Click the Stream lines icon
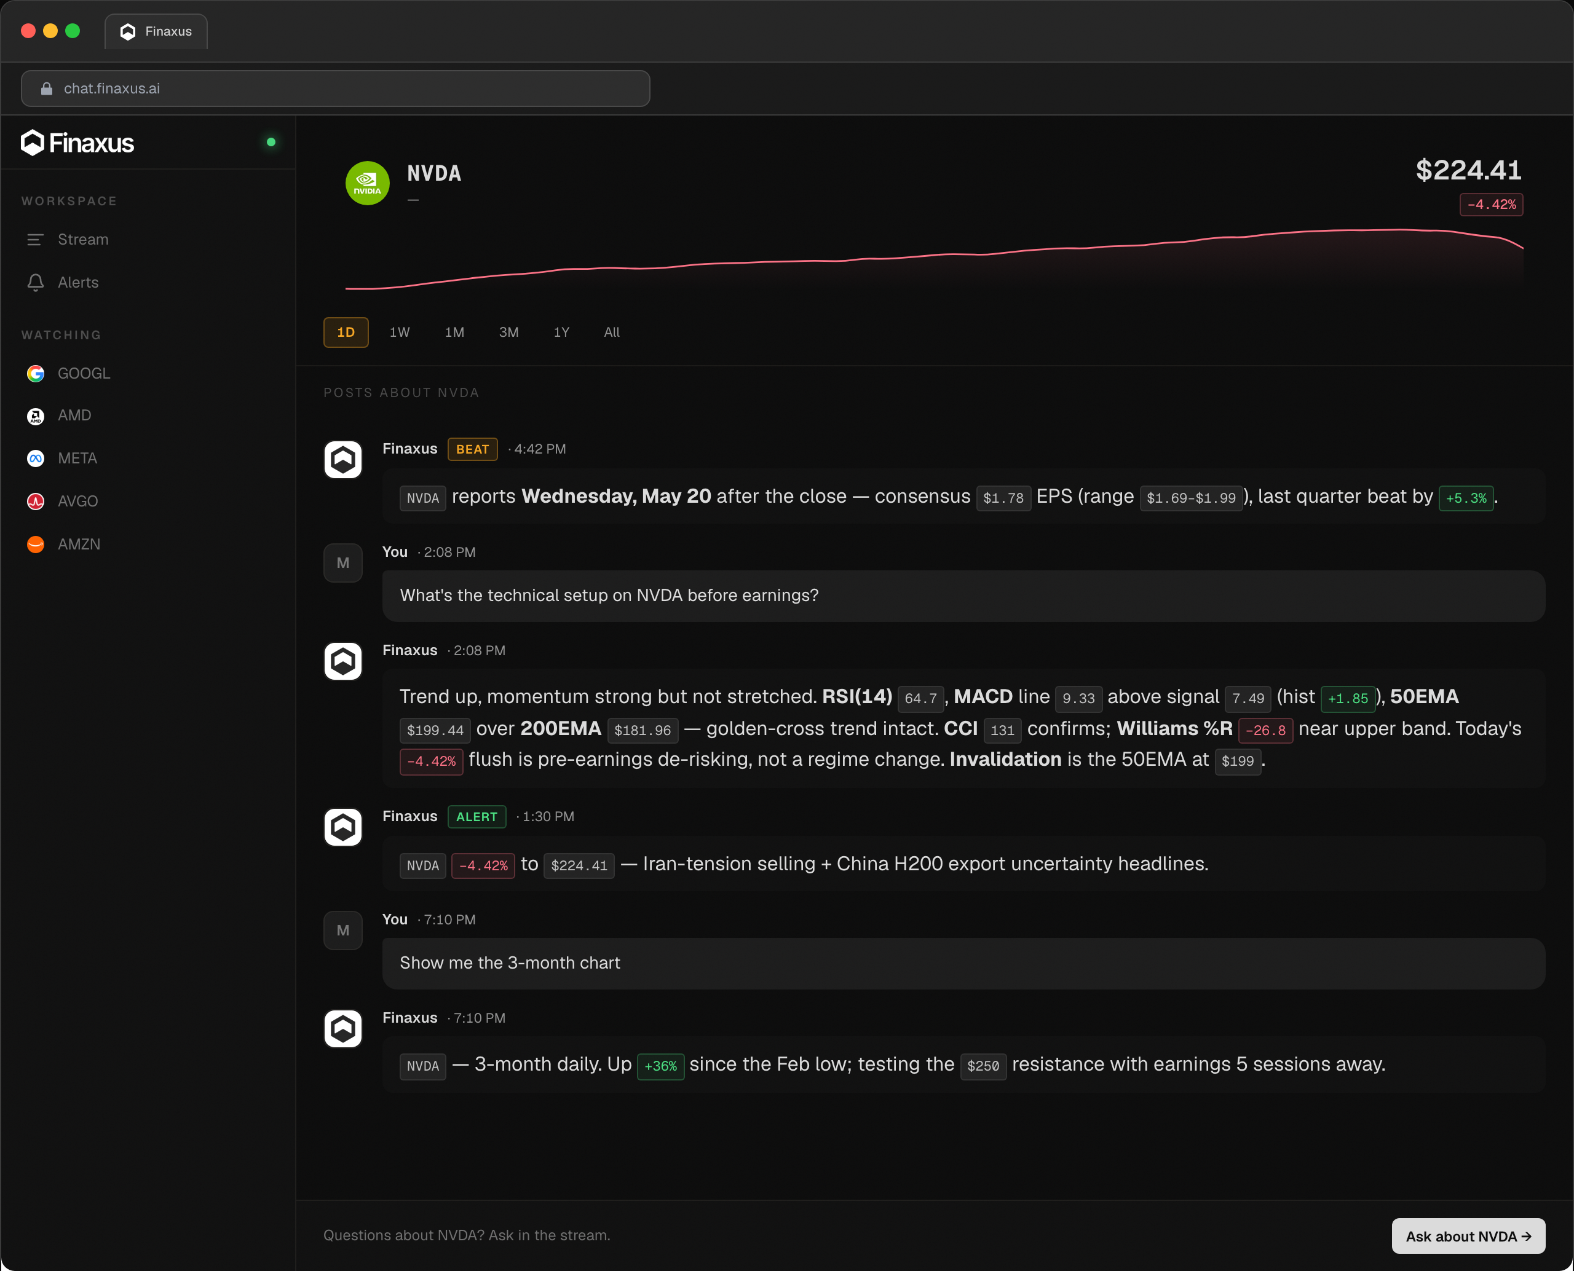 35,240
